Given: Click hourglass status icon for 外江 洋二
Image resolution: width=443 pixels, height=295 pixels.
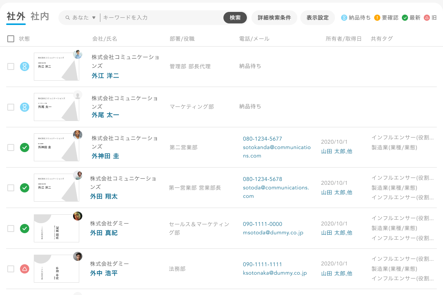Looking at the screenshot, I should tap(25, 66).
